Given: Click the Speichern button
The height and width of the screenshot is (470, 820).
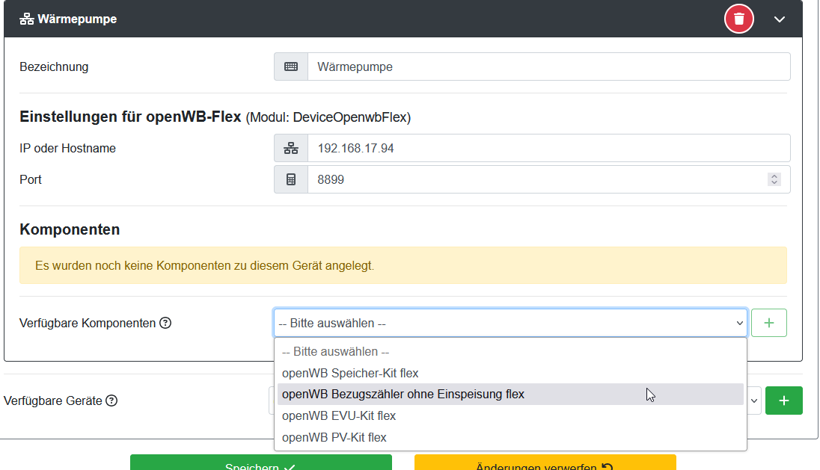Looking at the screenshot, I should coord(260,466).
